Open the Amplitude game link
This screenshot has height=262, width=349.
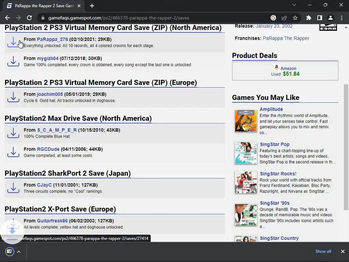tap(271, 109)
